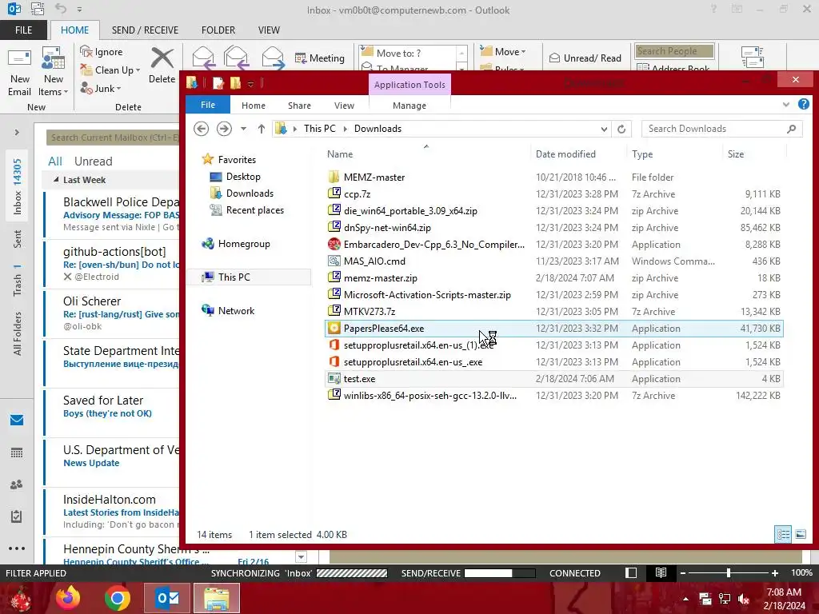Select Desktop under Favorites

[235, 177]
